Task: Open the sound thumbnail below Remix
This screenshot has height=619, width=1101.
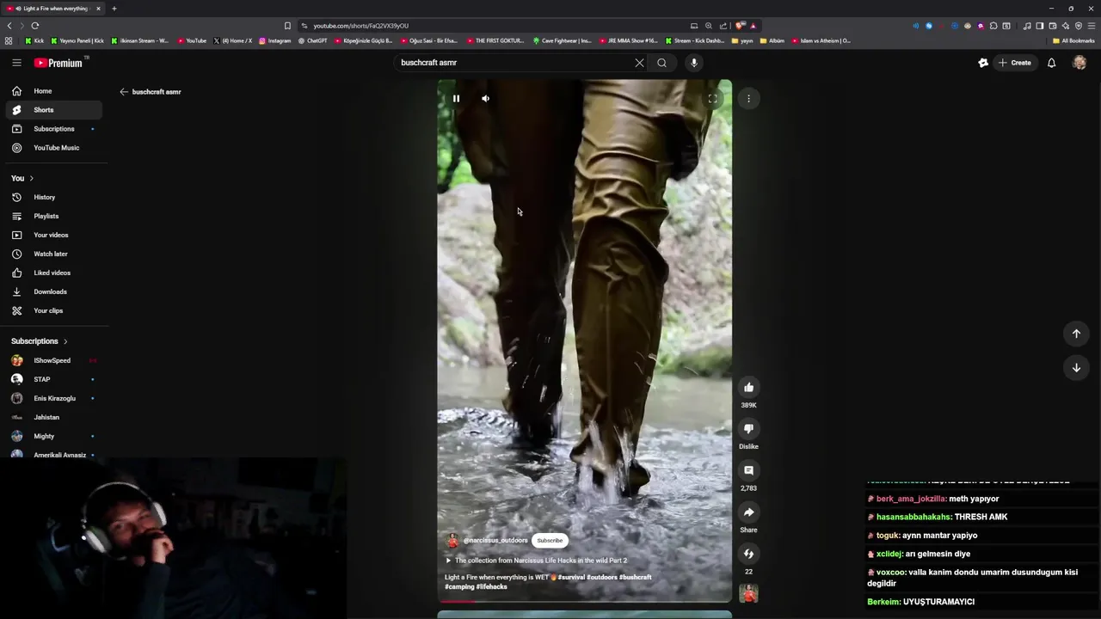Action: tap(748, 593)
